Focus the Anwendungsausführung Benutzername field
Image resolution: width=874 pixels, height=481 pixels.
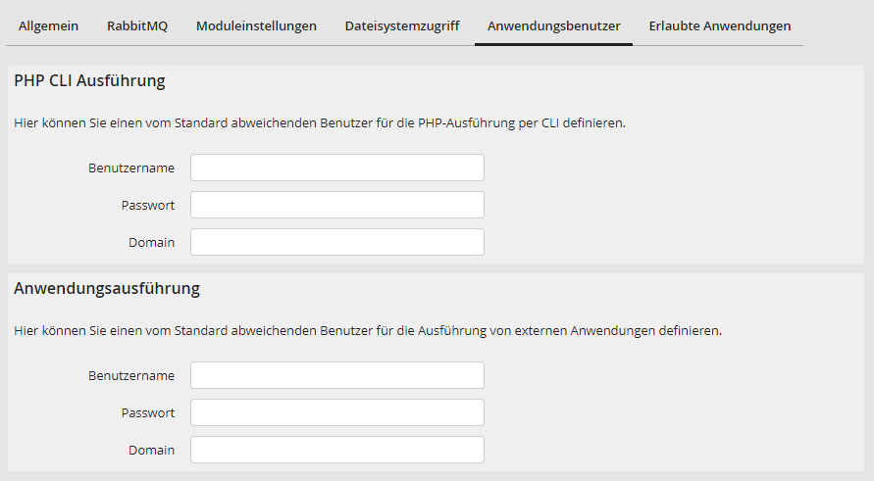336,375
